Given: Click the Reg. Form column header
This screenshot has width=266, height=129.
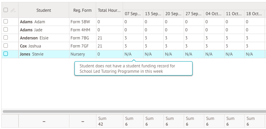Looking at the screenshot, I should point(83,10).
